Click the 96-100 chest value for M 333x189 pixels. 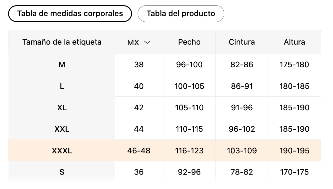coord(189,65)
